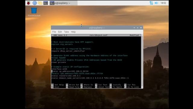The image size is (193, 109).
Task: Launch the Terminal from the taskbar launcher
Action: (46, 3)
